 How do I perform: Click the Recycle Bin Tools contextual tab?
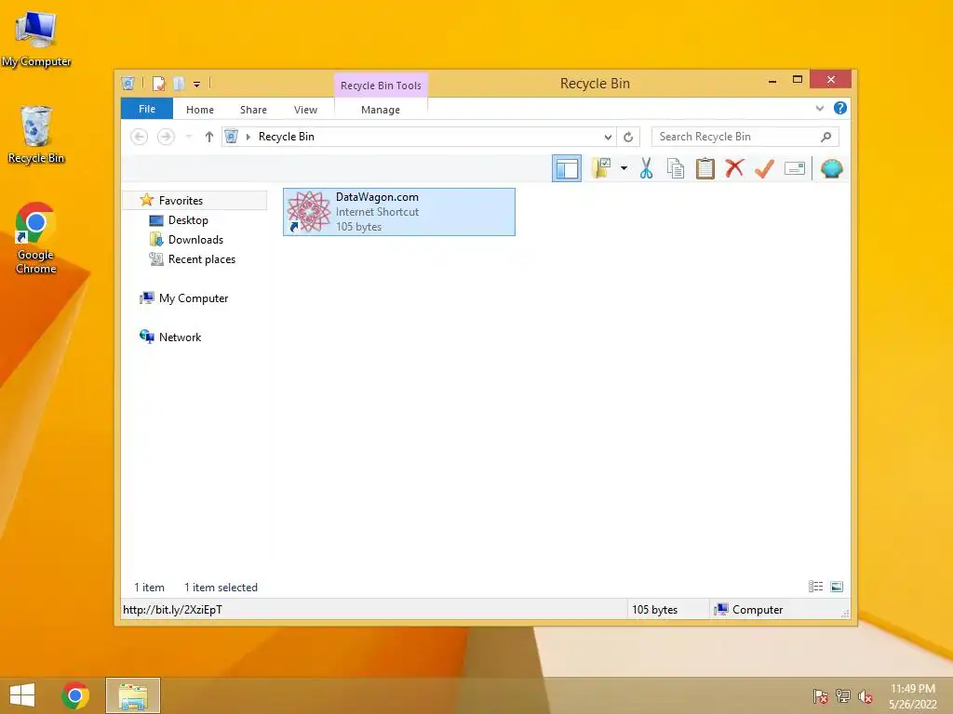(381, 86)
